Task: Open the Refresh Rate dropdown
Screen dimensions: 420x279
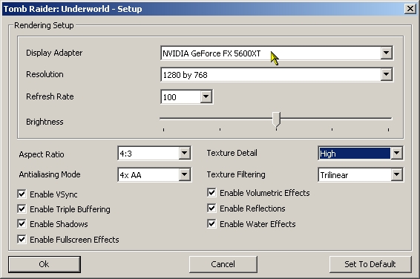Action: click(206, 96)
